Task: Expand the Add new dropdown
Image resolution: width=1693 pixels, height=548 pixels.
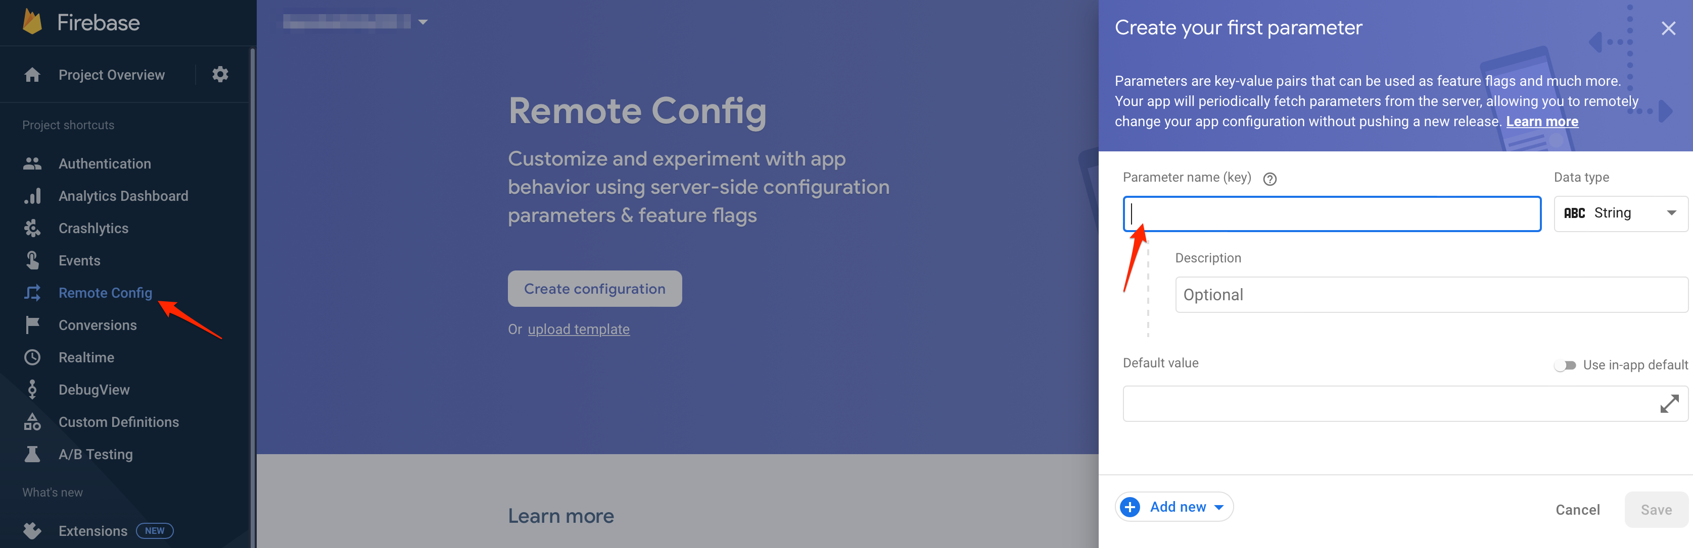Action: tap(1219, 507)
